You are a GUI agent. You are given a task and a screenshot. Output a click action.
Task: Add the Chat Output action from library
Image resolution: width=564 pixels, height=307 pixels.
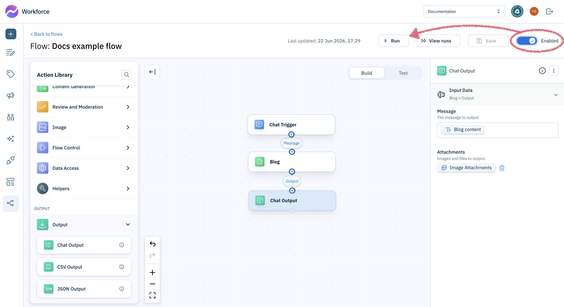tap(84, 245)
